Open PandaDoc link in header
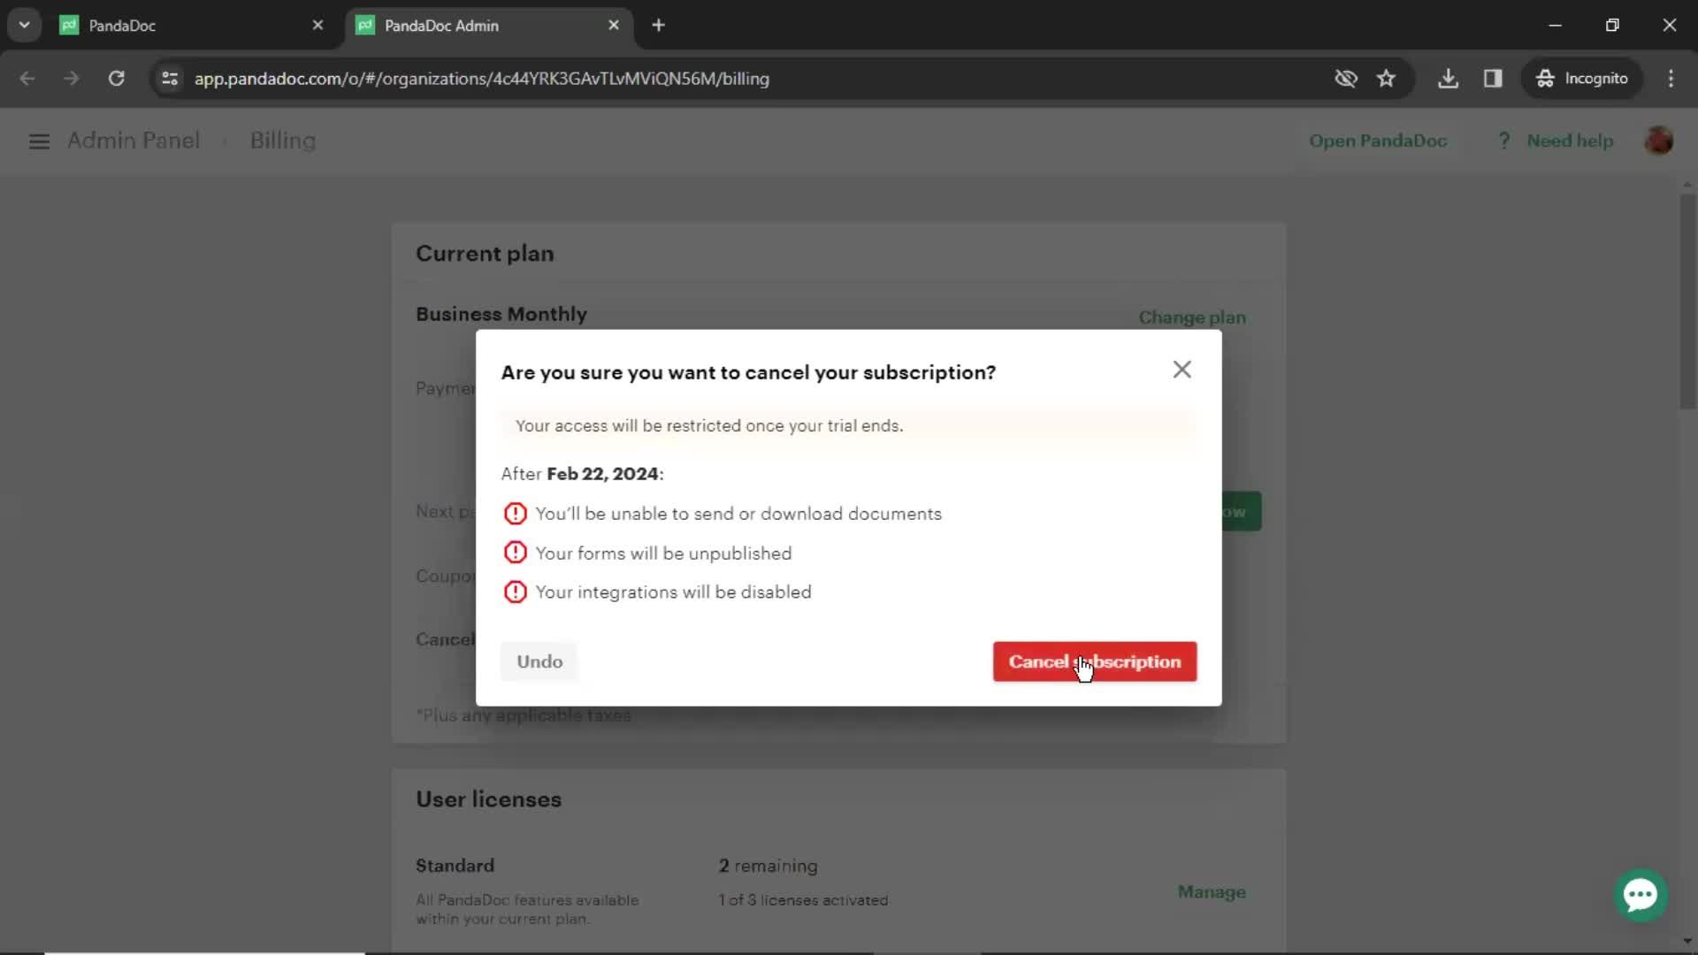 pos(1378,141)
